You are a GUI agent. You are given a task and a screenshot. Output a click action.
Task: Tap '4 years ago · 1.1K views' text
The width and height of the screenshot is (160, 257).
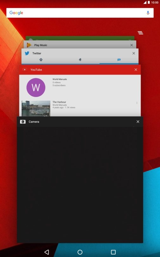(64, 108)
